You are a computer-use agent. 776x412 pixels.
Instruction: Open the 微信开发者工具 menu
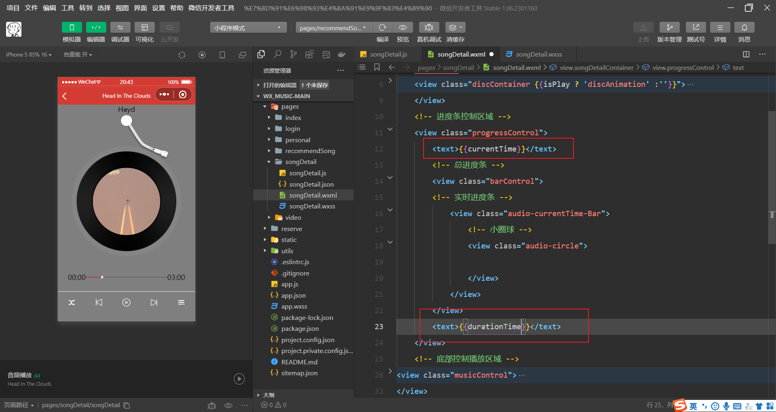coord(211,8)
